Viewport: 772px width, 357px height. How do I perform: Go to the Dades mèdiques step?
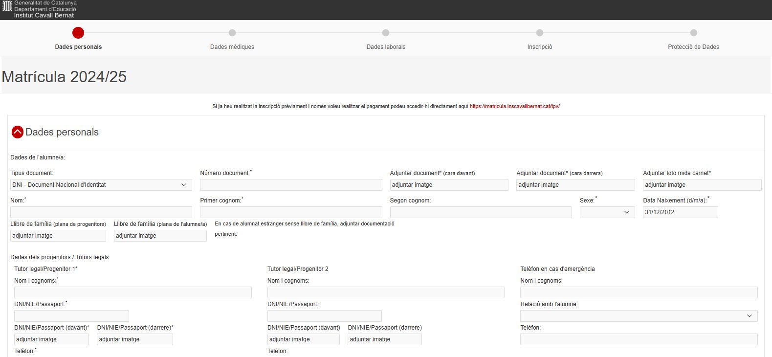pos(232,33)
